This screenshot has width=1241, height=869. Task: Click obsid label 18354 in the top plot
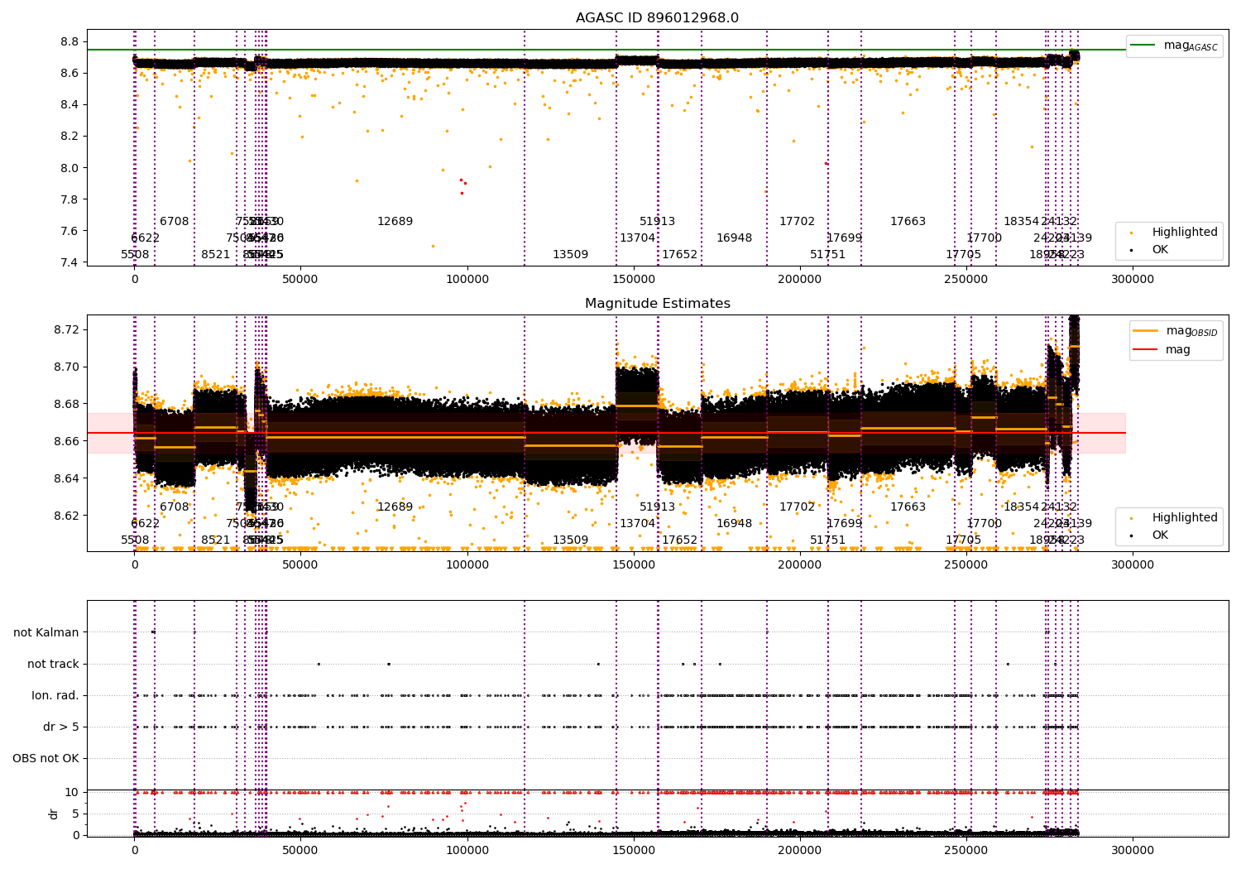(x=1021, y=221)
